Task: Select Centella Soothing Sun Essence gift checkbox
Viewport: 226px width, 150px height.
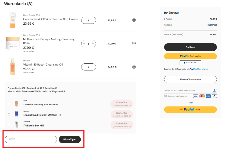Action: pyautogui.click(x=9, y=104)
